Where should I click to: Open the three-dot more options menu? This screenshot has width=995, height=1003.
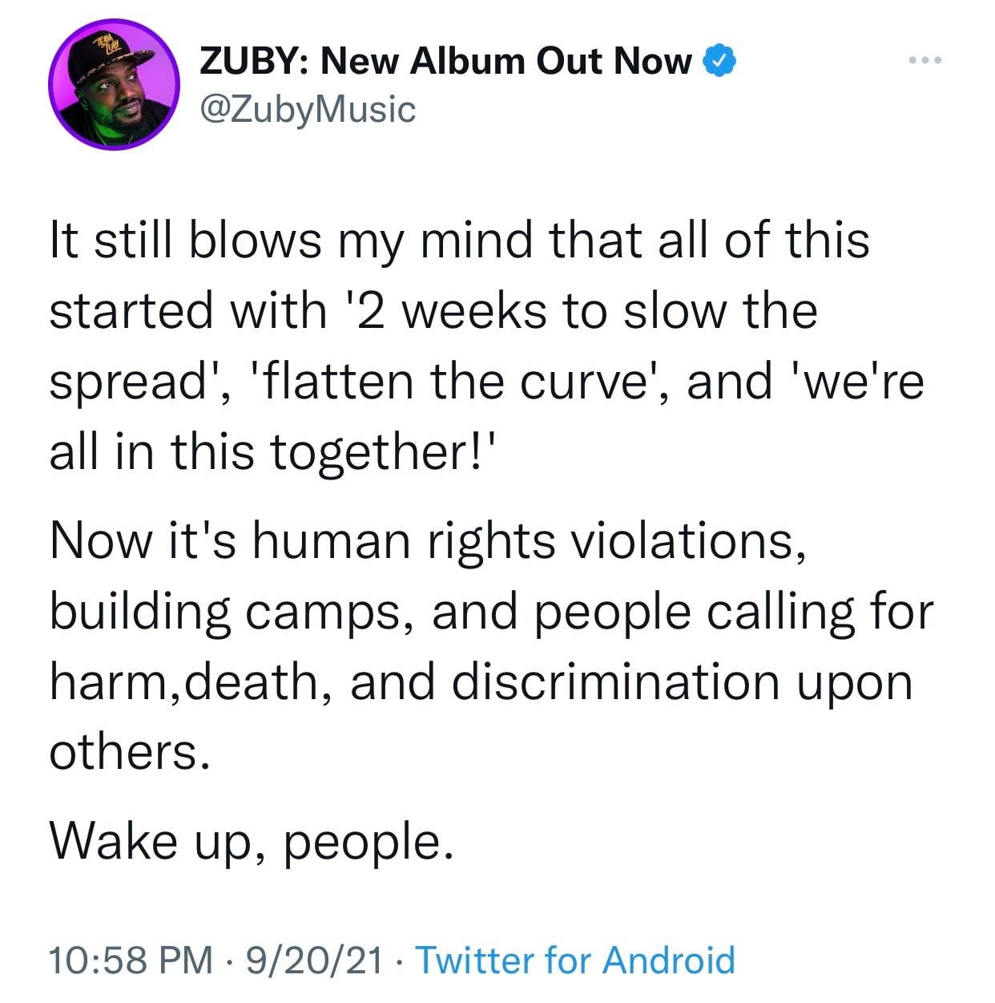(927, 61)
